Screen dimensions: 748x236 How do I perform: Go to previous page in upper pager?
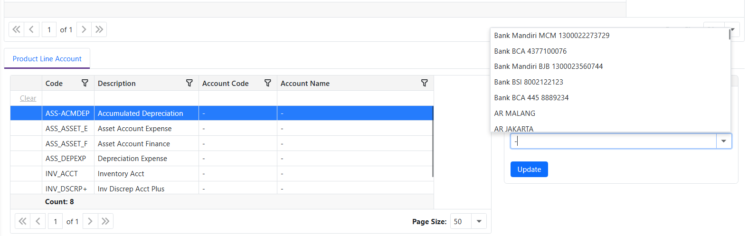[31, 29]
